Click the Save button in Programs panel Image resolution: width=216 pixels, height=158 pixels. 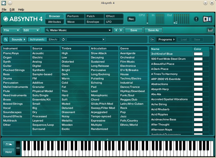click(197, 40)
